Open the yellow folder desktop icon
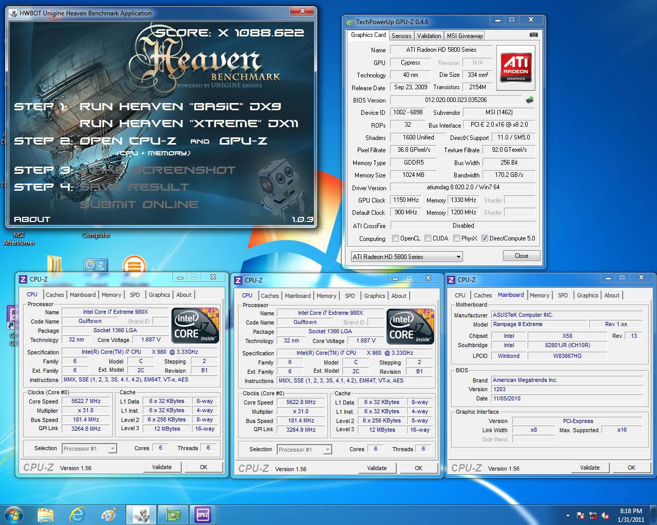The image size is (657, 525). click(x=54, y=264)
